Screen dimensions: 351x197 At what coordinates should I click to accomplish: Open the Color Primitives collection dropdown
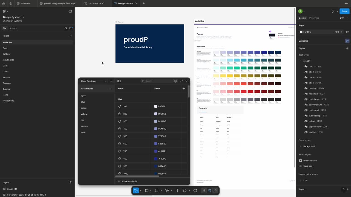pos(93,81)
